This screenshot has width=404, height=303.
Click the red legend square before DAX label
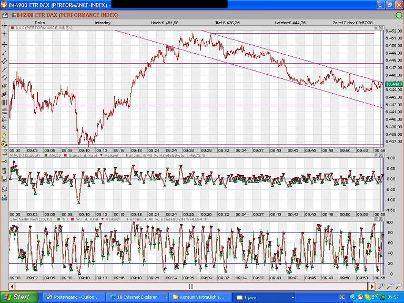pyautogui.click(x=12, y=27)
